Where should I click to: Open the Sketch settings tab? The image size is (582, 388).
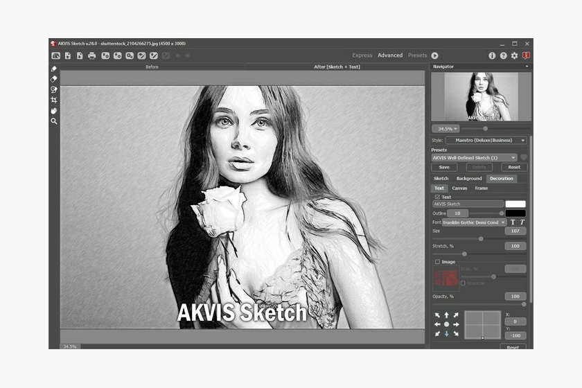[x=441, y=179]
